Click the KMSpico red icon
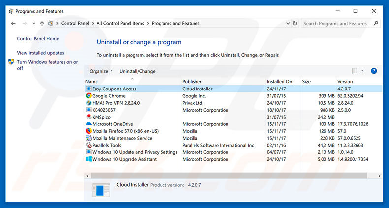Viewport: 389px width, 208px height. point(89,117)
